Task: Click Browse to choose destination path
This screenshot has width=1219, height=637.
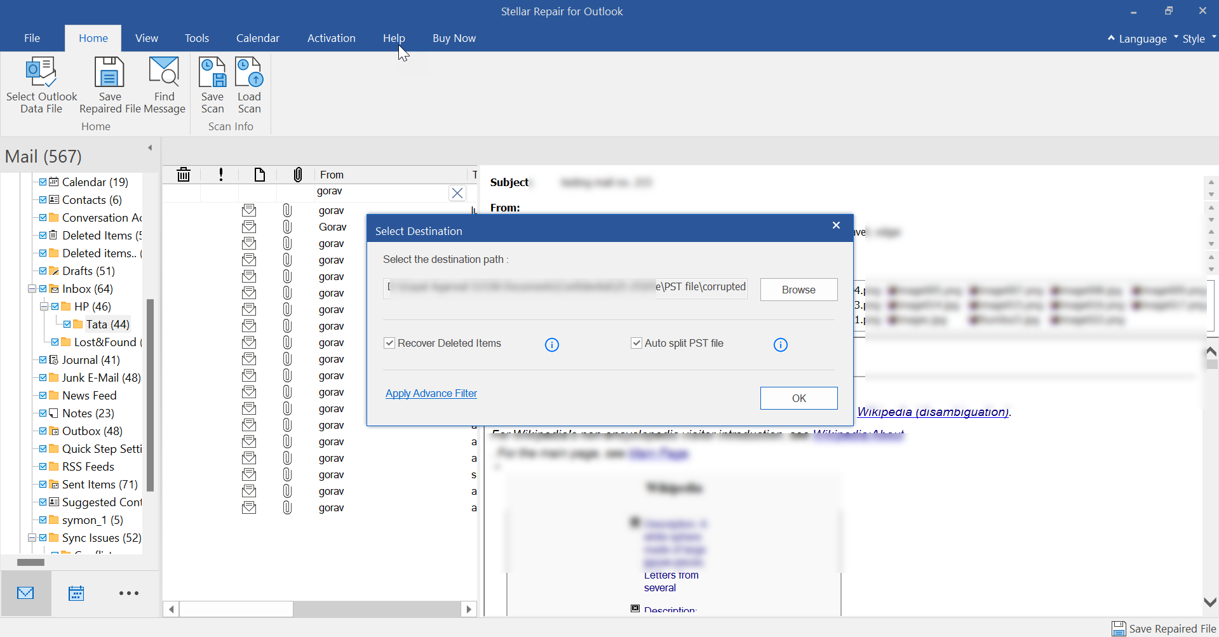Action: pyautogui.click(x=798, y=290)
